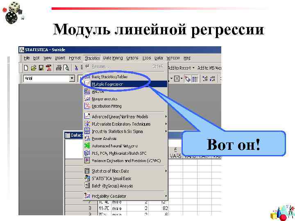Click the VAR5 column header

coord(175,153)
